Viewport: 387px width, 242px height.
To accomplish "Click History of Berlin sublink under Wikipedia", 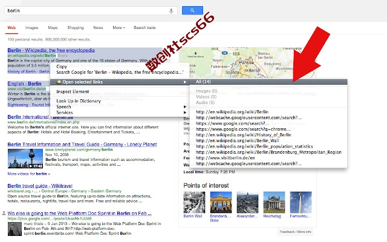I will pos(22,71).
